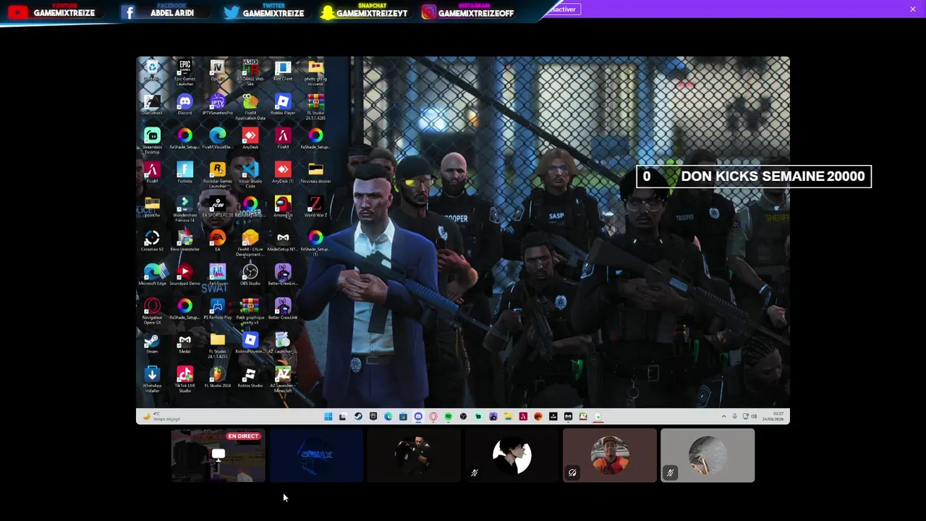Launch Wondershare Filmora 14 from the desktop

click(184, 208)
